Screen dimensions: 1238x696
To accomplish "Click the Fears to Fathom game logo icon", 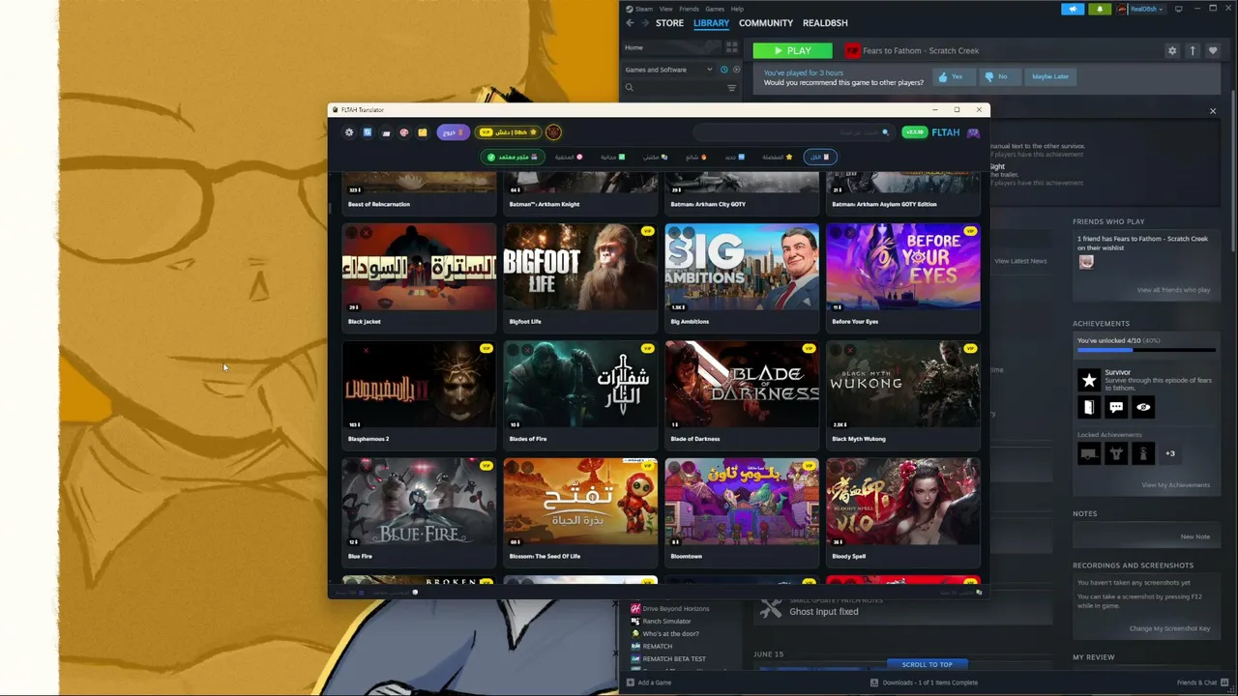I will pyautogui.click(x=853, y=50).
